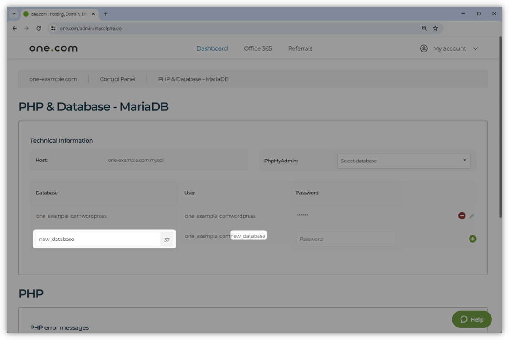Screen dimensions: 509x340
Task: Expand the My account chevron menu
Action: pyautogui.click(x=475, y=48)
